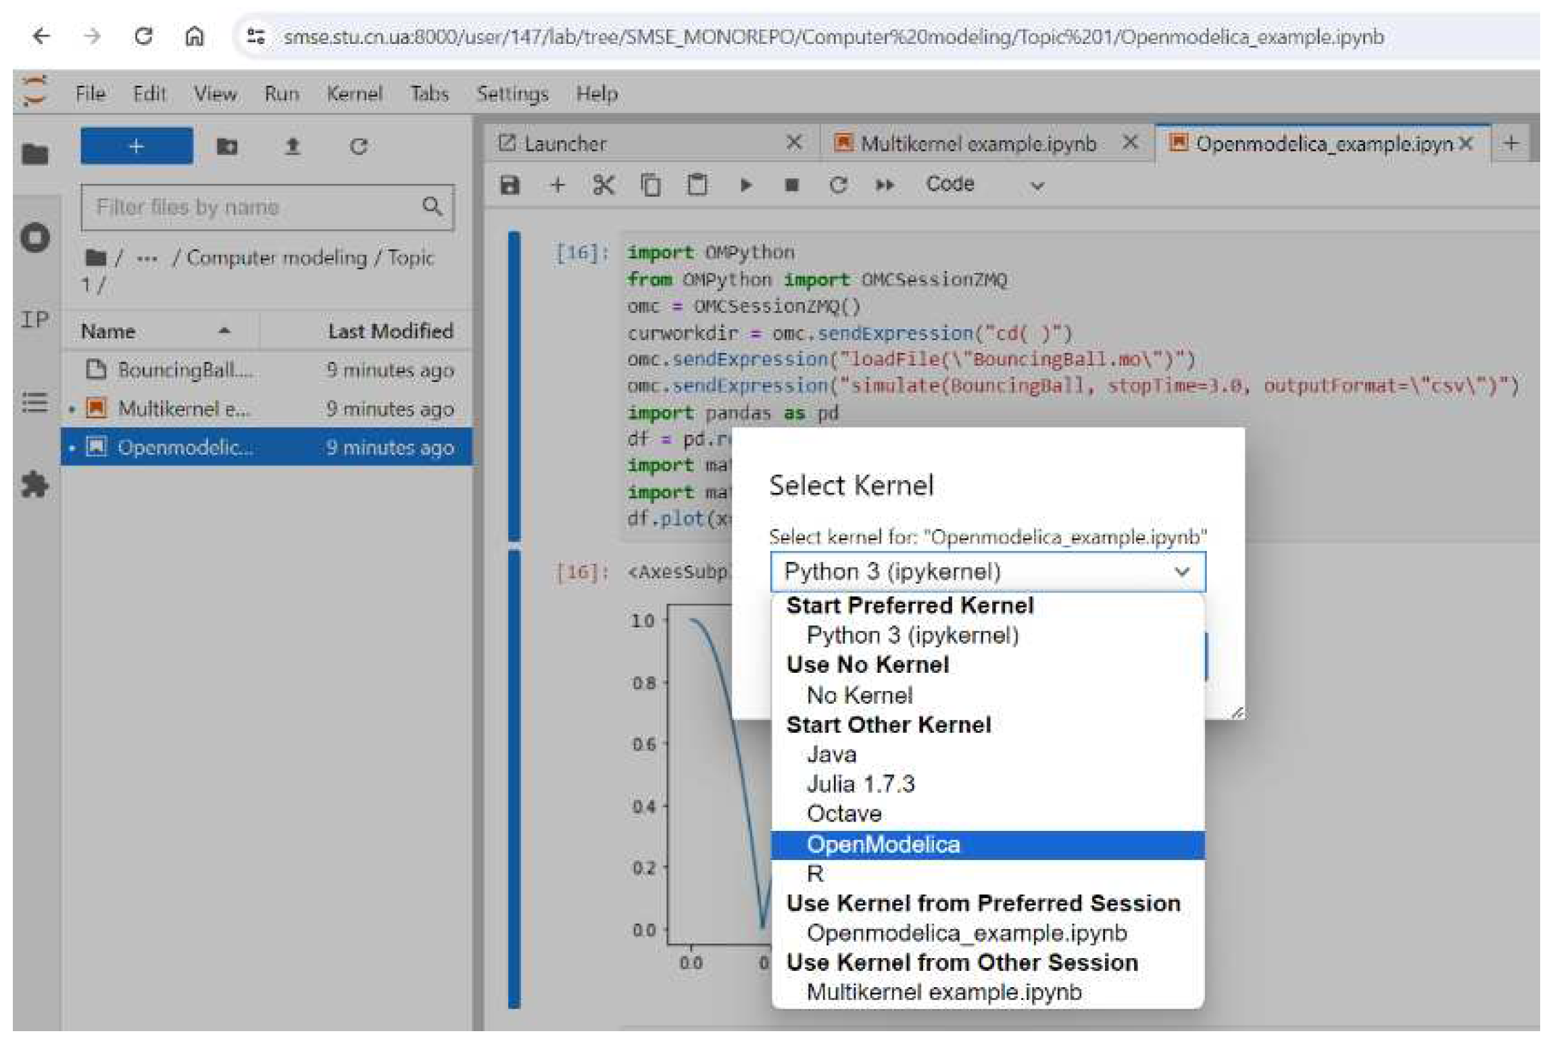
Task: Switch to the Multikernel example.ipynb tab
Action: [x=975, y=143]
